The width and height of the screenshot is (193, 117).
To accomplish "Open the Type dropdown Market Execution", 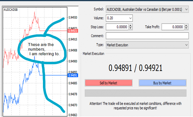I will 147,45.
